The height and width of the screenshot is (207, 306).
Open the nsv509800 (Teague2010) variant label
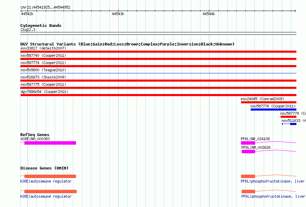click(x=43, y=70)
